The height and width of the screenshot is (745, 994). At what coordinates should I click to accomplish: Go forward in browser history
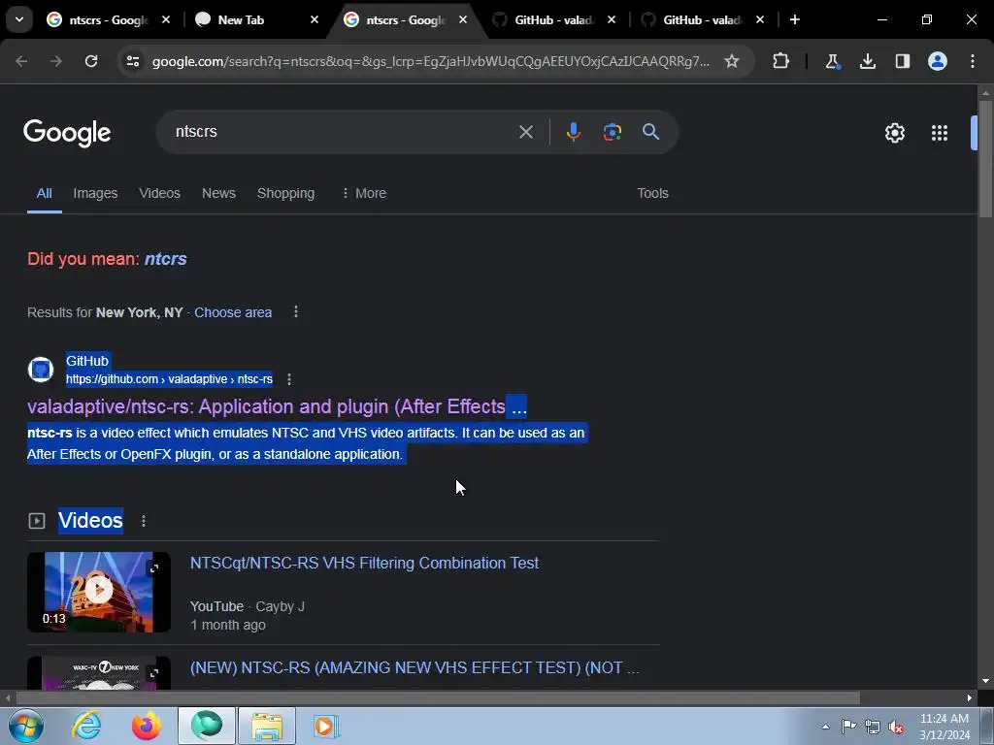click(56, 61)
